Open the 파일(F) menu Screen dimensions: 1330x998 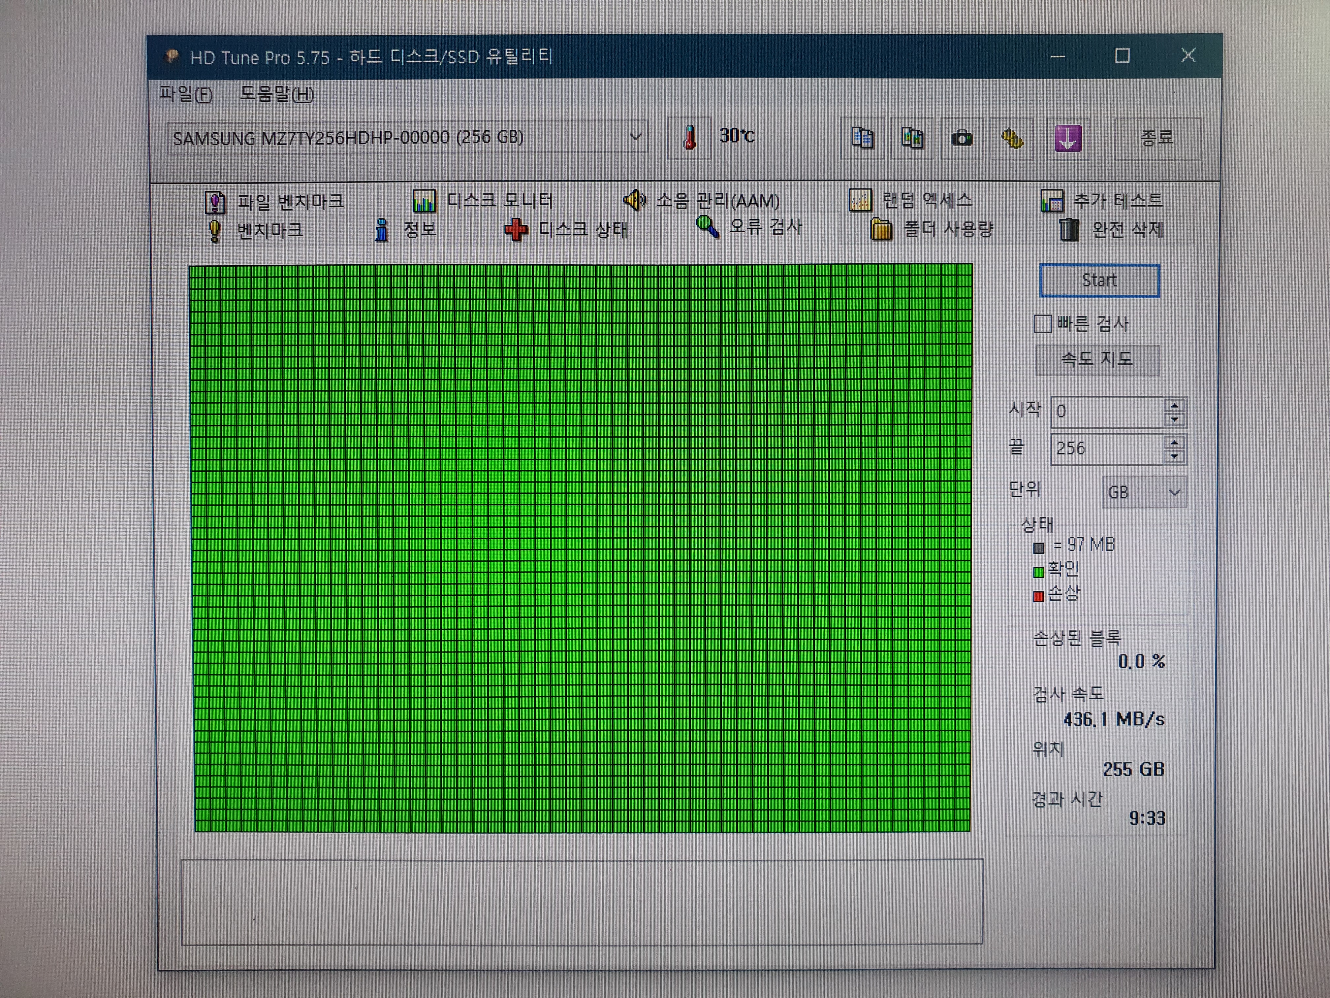pyautogui.click(x=186, y=94)
